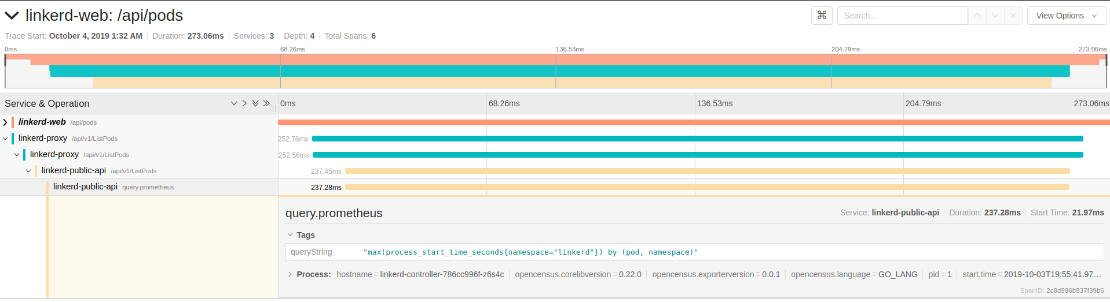Expand all spans double-chevron icon

coord(255,103)
